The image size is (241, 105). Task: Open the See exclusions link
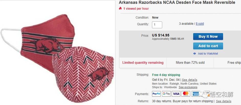pyautogui.click(x=188, y=87)
